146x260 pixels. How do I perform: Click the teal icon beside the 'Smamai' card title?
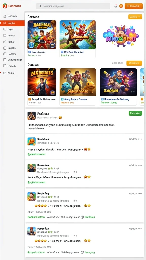[62, 99]
